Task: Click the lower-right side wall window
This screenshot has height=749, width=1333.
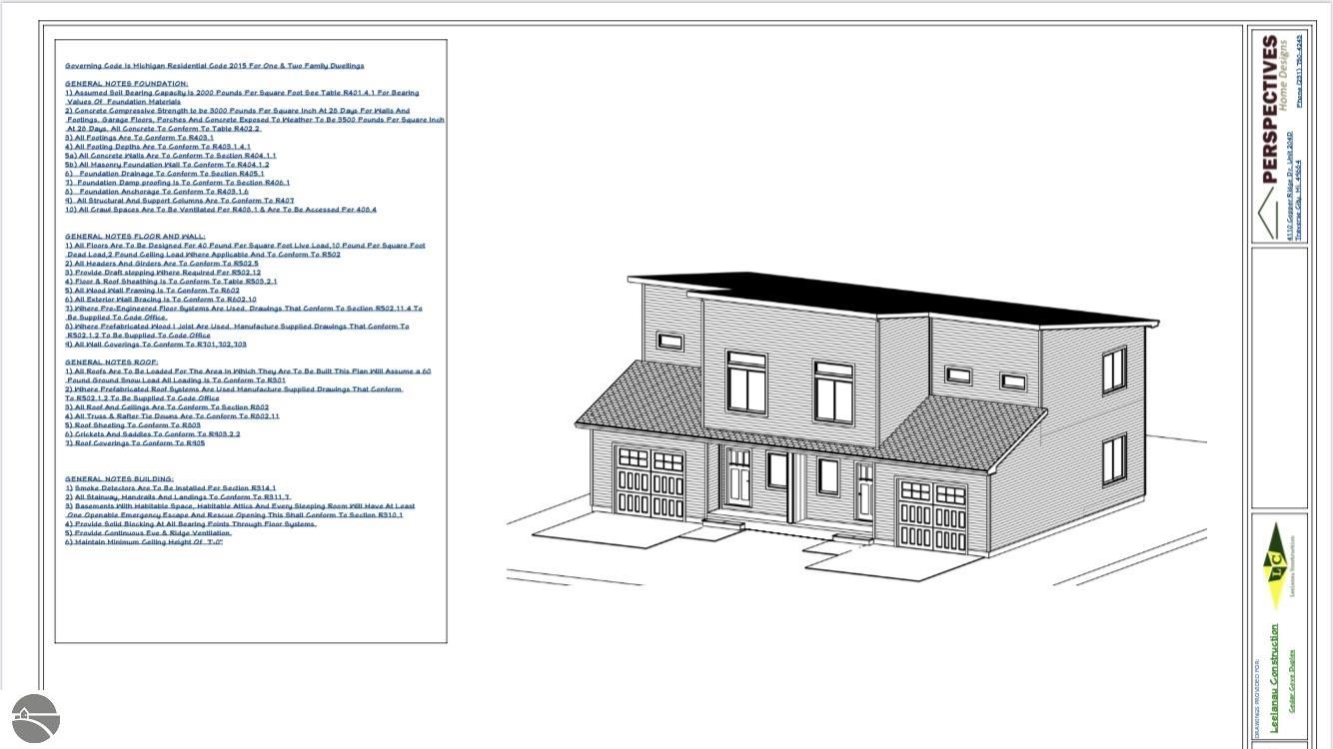Action: (x=1113, y=459)
